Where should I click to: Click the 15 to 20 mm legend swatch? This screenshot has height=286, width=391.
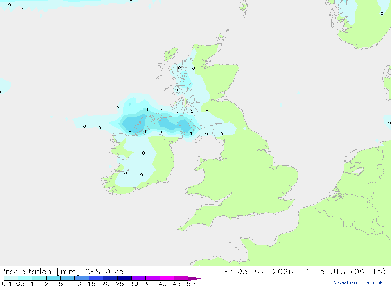click(96, 278)
